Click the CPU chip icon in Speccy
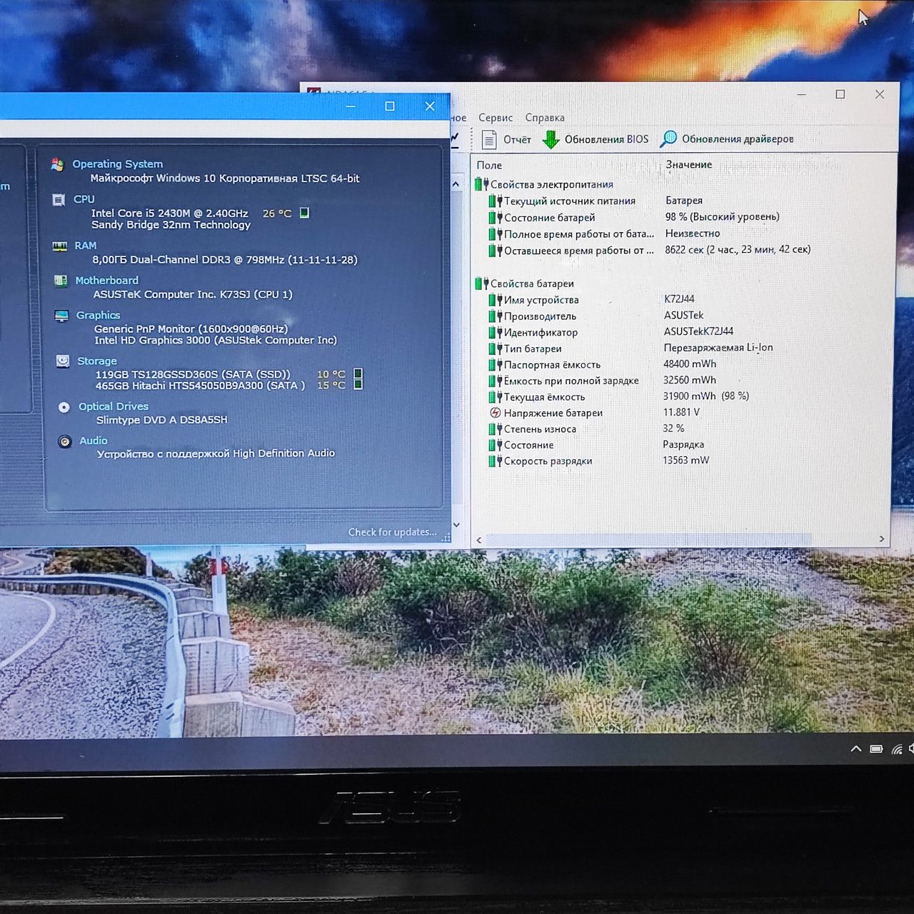This screenshot has height=914, width=914. coord(59,200)
